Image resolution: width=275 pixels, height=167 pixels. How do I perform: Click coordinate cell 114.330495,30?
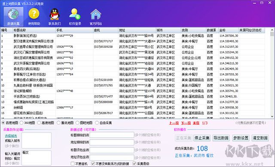tap(229, 41)
